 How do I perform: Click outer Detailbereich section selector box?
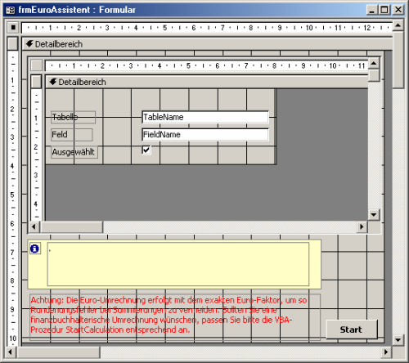click(13, 43)
